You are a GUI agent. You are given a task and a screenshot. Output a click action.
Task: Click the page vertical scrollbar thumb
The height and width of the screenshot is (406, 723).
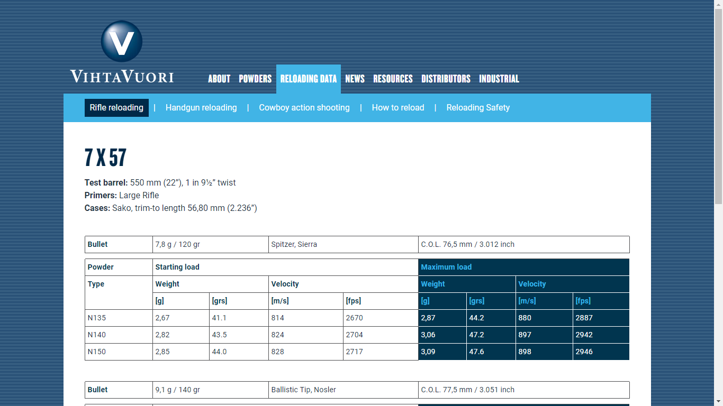[718, 107]
